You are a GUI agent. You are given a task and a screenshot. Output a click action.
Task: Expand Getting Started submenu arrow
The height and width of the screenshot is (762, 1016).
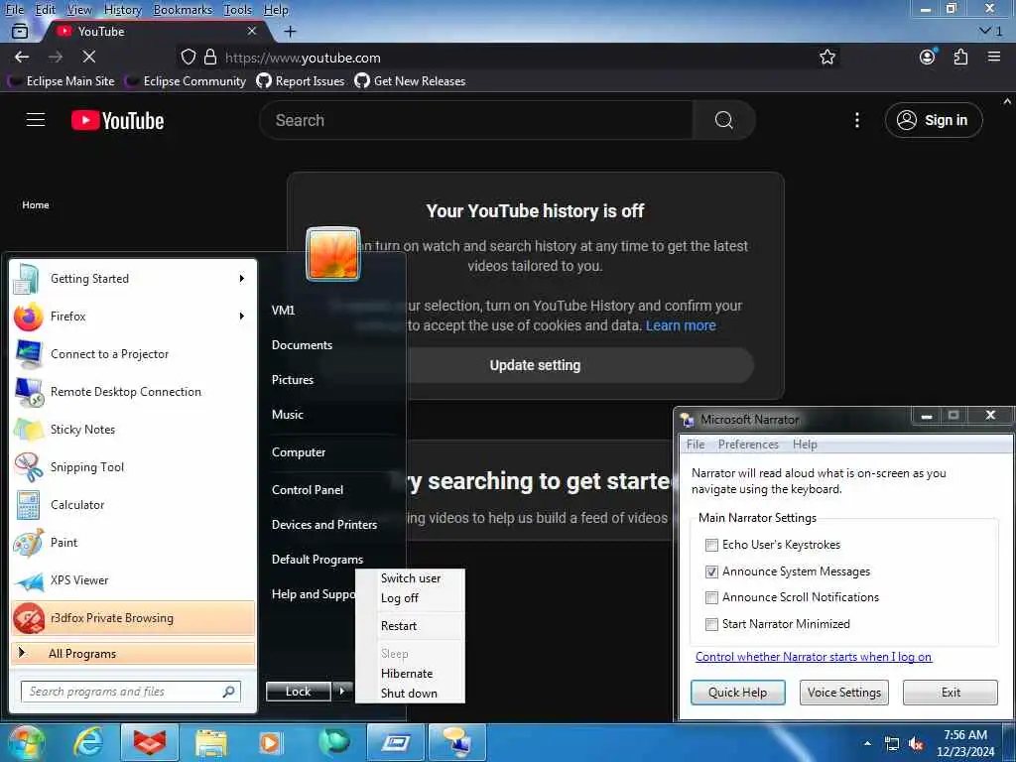(x=242, y=279)
